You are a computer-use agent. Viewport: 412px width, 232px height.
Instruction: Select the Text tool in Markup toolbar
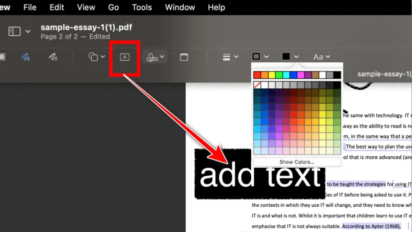[x=125, y=57]
